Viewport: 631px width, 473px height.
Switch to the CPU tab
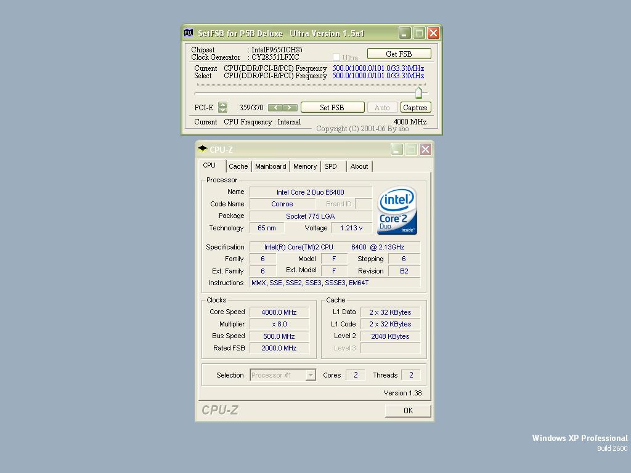pyautogui.click(x=210, y=165)
